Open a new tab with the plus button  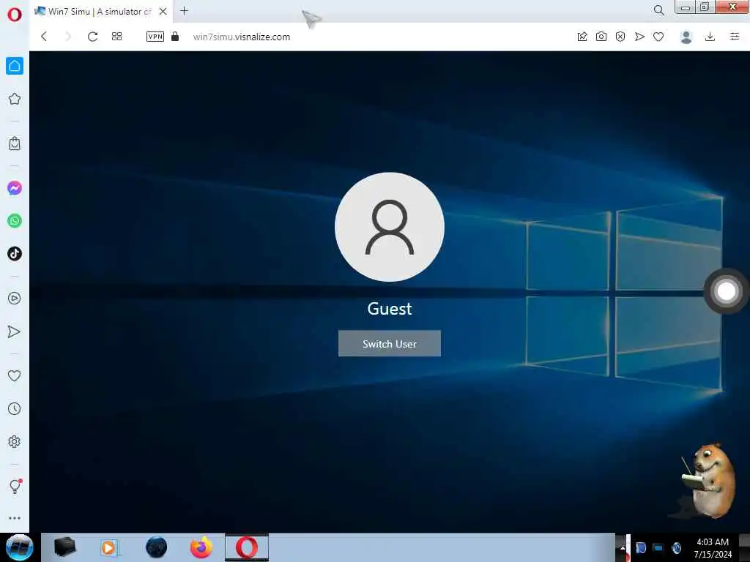184,10
